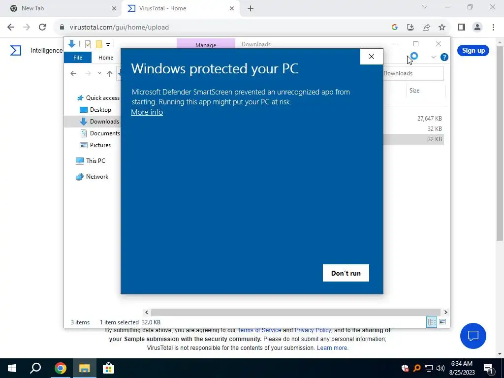
Task: Switch to the New Tab browser tab
Action: pos(61,8)
